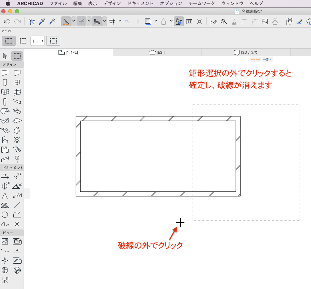Open Grid Snap dropdown arrow
This screenshot has height=289, width=311.
pyautogui.click(x=120, y=21)
